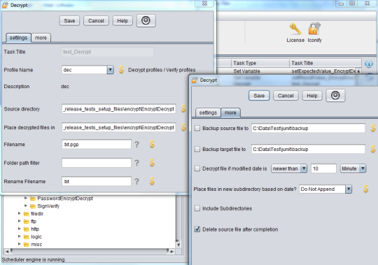Click the Task Title column header
The width and height of the screenshot is (378, 265).
click(x=325, y=63)
